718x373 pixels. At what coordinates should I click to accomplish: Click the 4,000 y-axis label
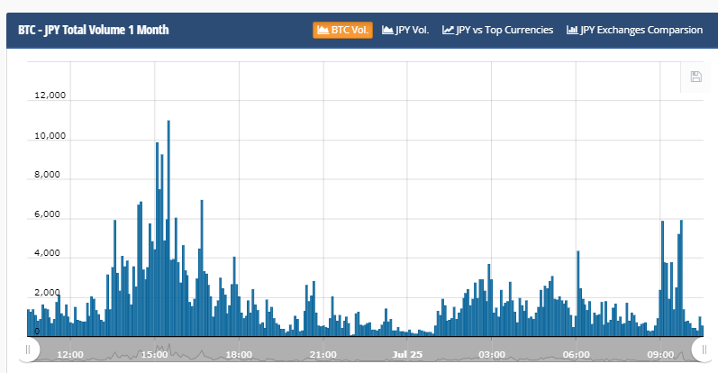click(47, 253)
